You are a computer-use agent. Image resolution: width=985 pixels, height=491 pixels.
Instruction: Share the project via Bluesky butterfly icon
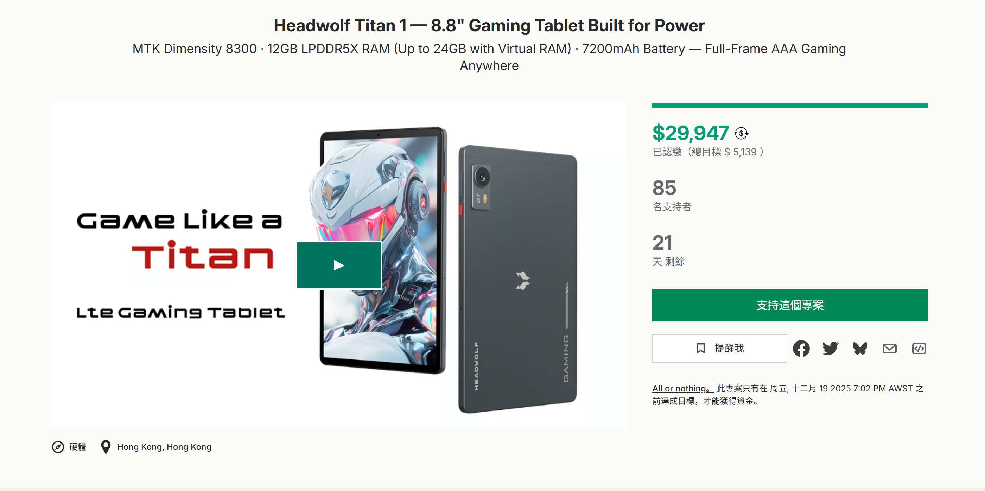tap(859, 348)
